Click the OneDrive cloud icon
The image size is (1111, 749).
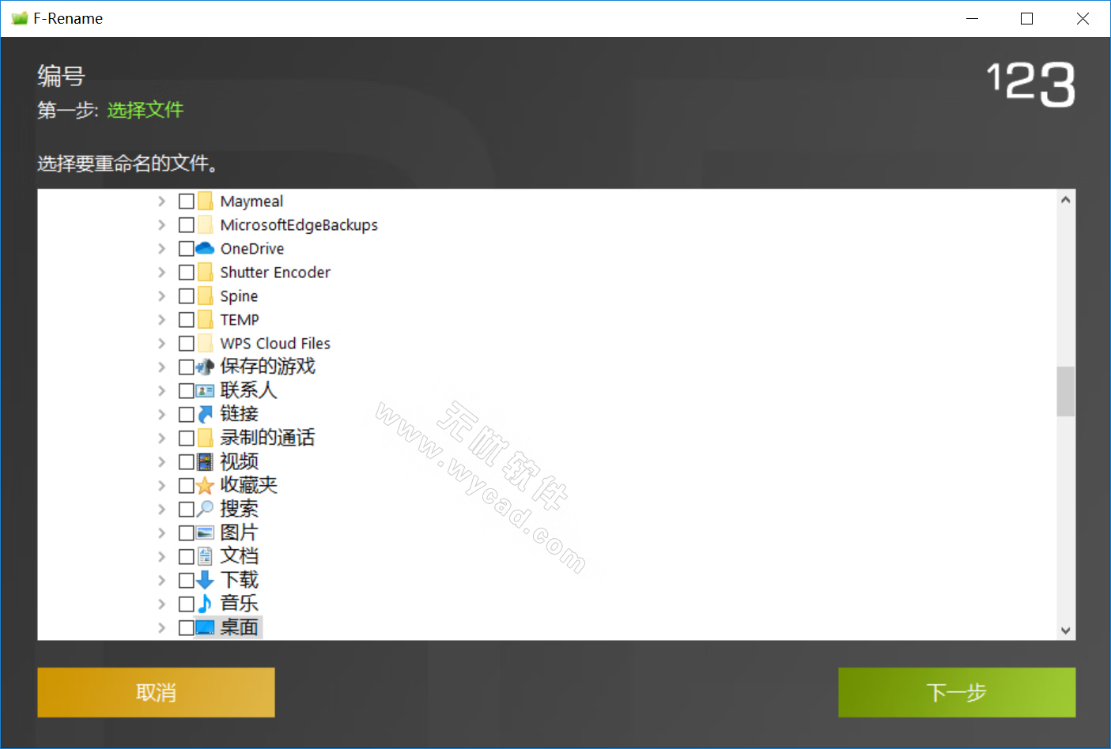(x=205, y=248)
